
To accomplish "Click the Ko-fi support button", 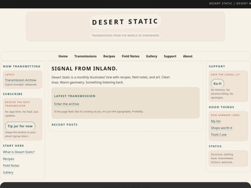I will 218,84.
